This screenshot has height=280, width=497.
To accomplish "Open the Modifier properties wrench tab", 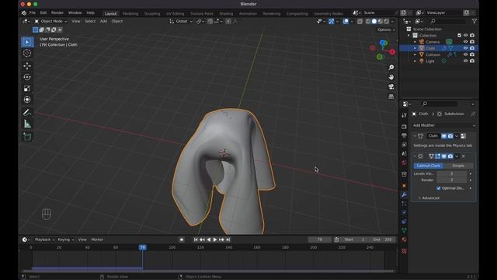I will tap(404, 194).
